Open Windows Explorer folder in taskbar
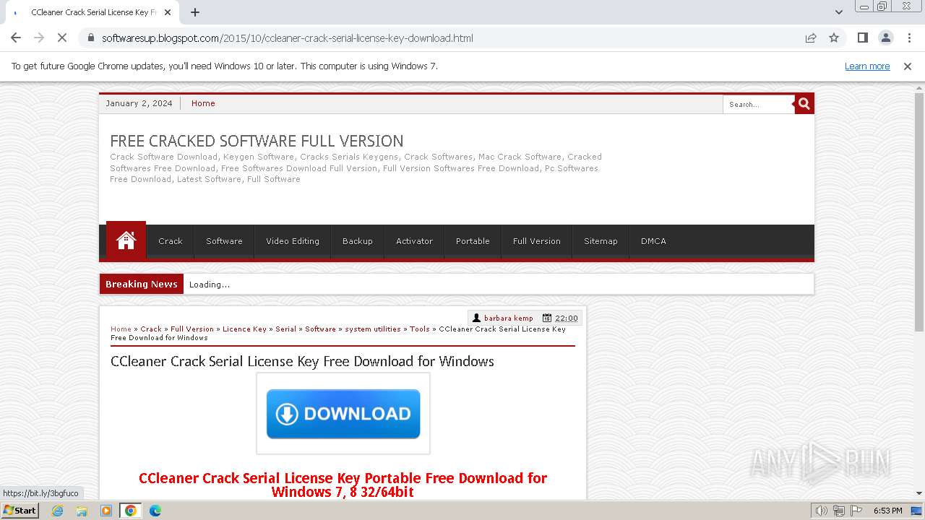 coord(82,511)
